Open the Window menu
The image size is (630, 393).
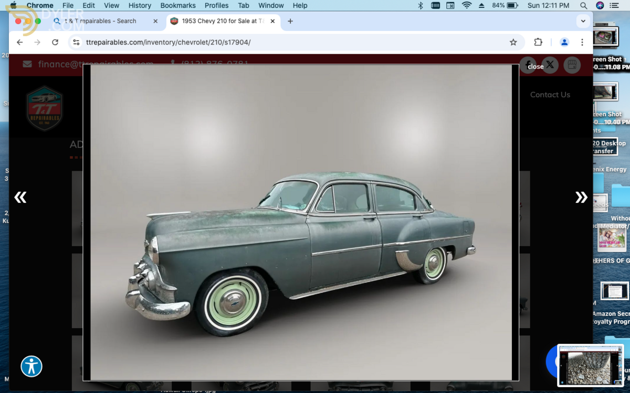[x=271, y=5]
